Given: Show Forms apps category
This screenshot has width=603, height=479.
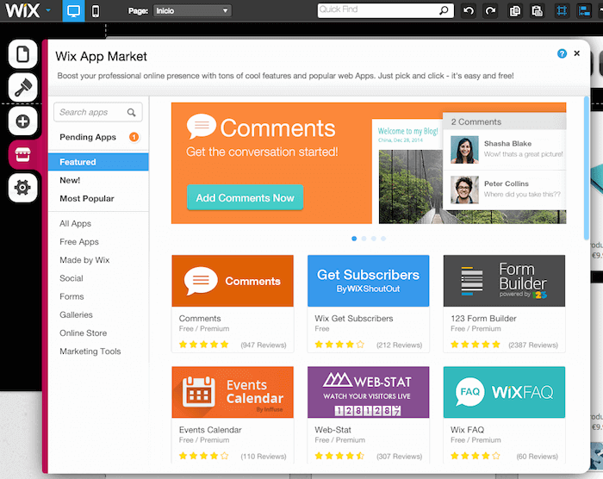Looking at the screenshot, I should point(71,296).
